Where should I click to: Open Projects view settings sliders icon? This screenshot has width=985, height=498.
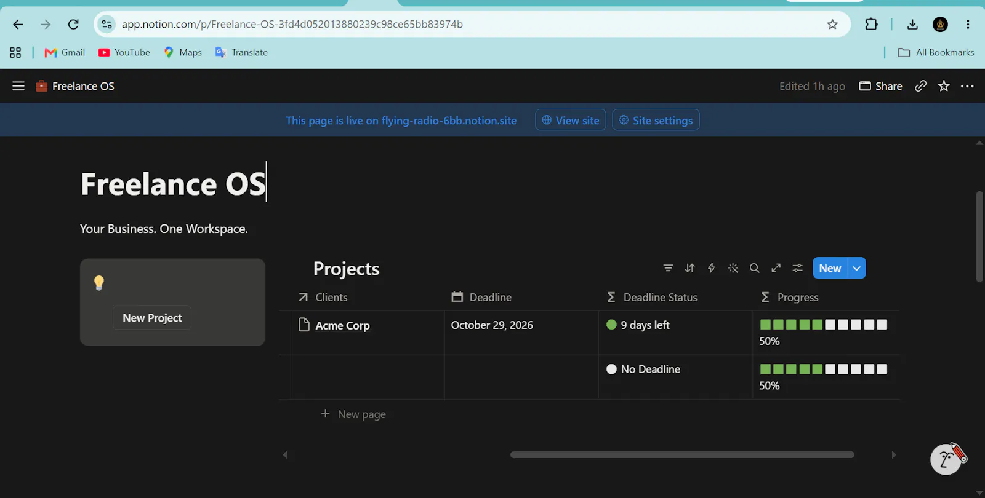pos(797,268)
